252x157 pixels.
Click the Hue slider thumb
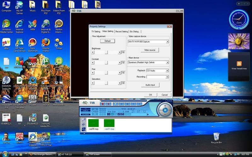(x=106, y=73)
